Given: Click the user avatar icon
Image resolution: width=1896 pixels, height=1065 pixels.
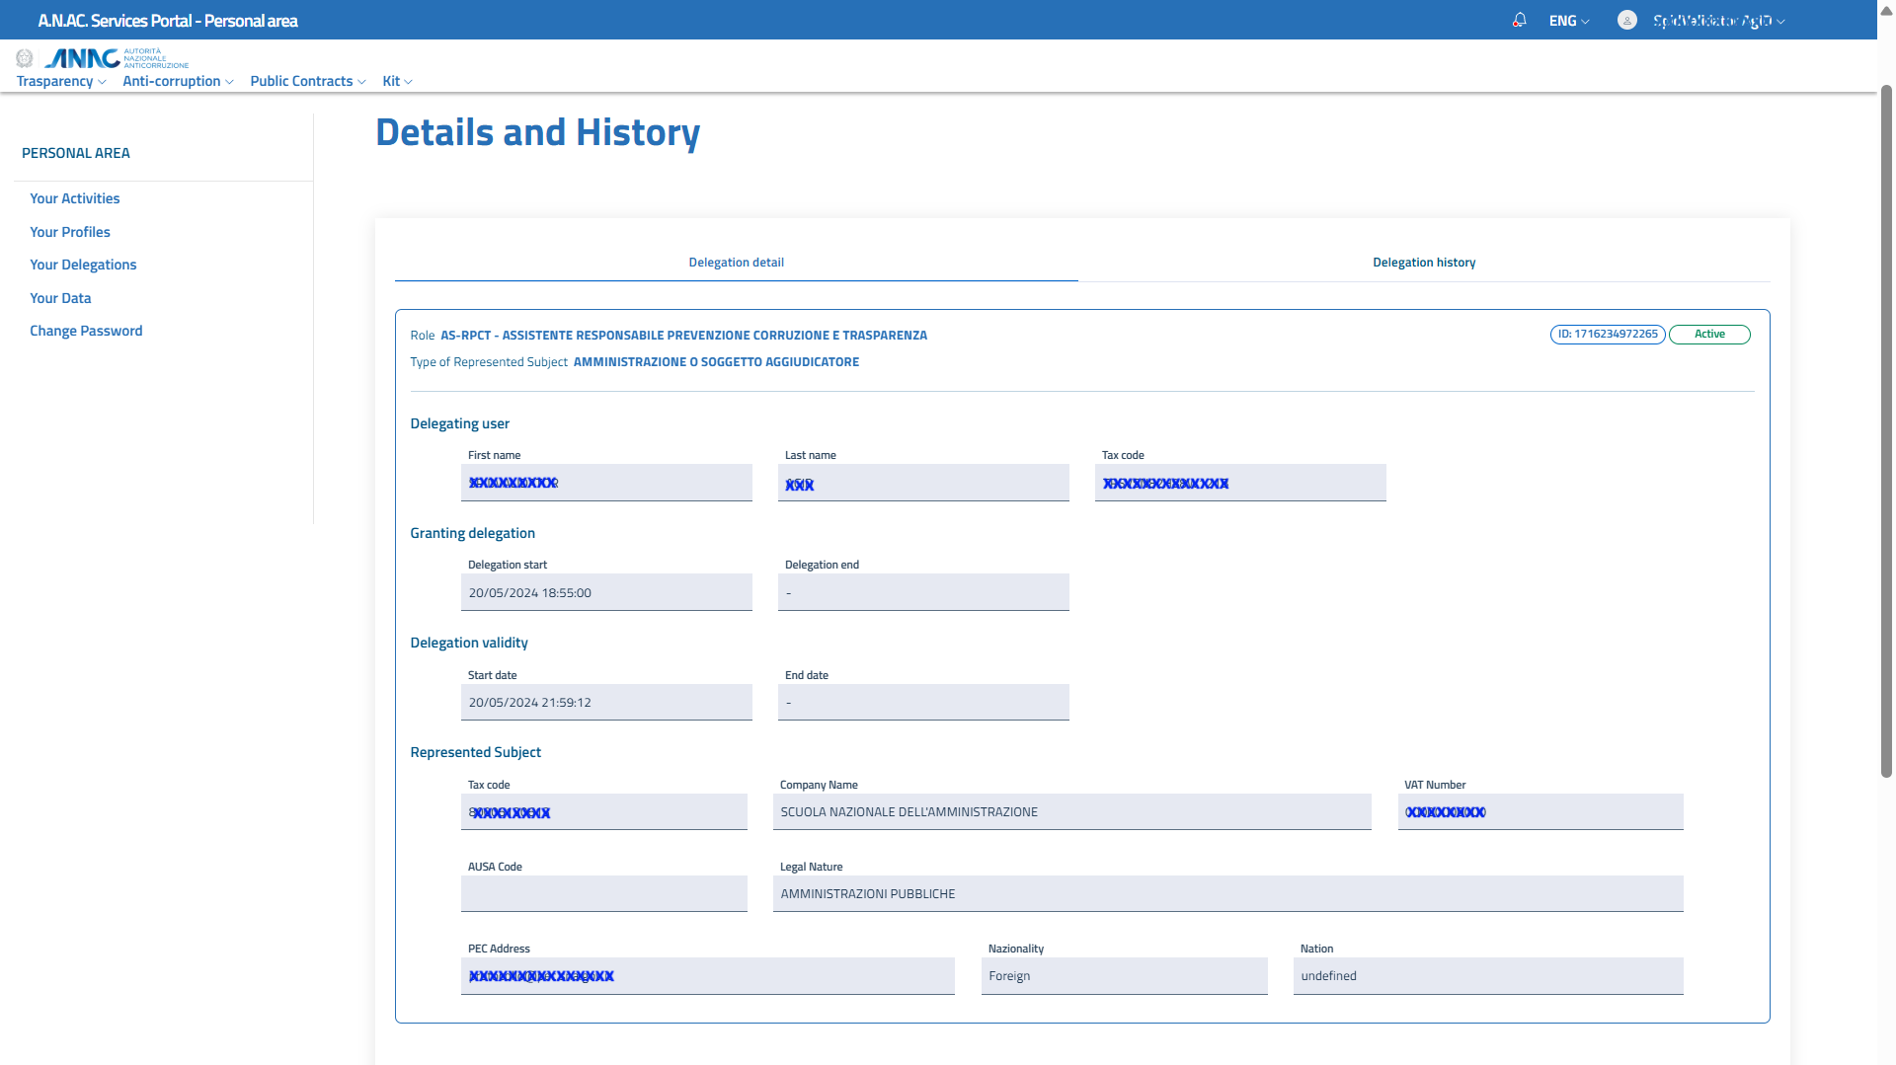Looking at the screenshot, I should pyautogui.click(x=1627, y=20).
